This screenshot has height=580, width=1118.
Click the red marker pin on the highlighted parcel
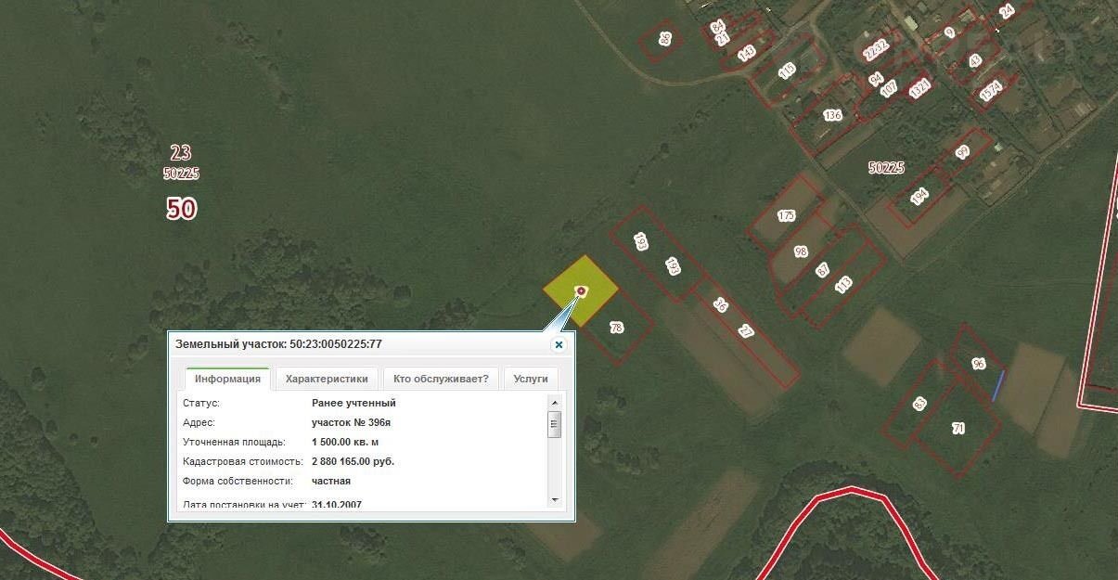click(x=581, y=291)
